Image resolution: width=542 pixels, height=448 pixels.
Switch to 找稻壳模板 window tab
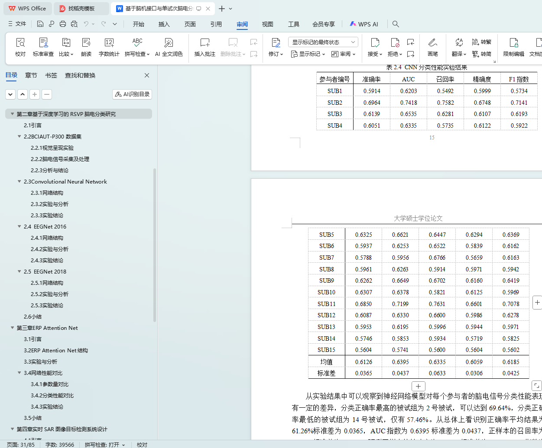point(81,9)
